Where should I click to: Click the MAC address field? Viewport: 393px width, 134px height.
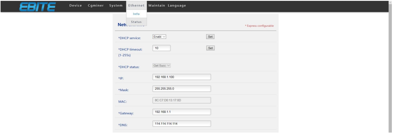tap(181, 100)
